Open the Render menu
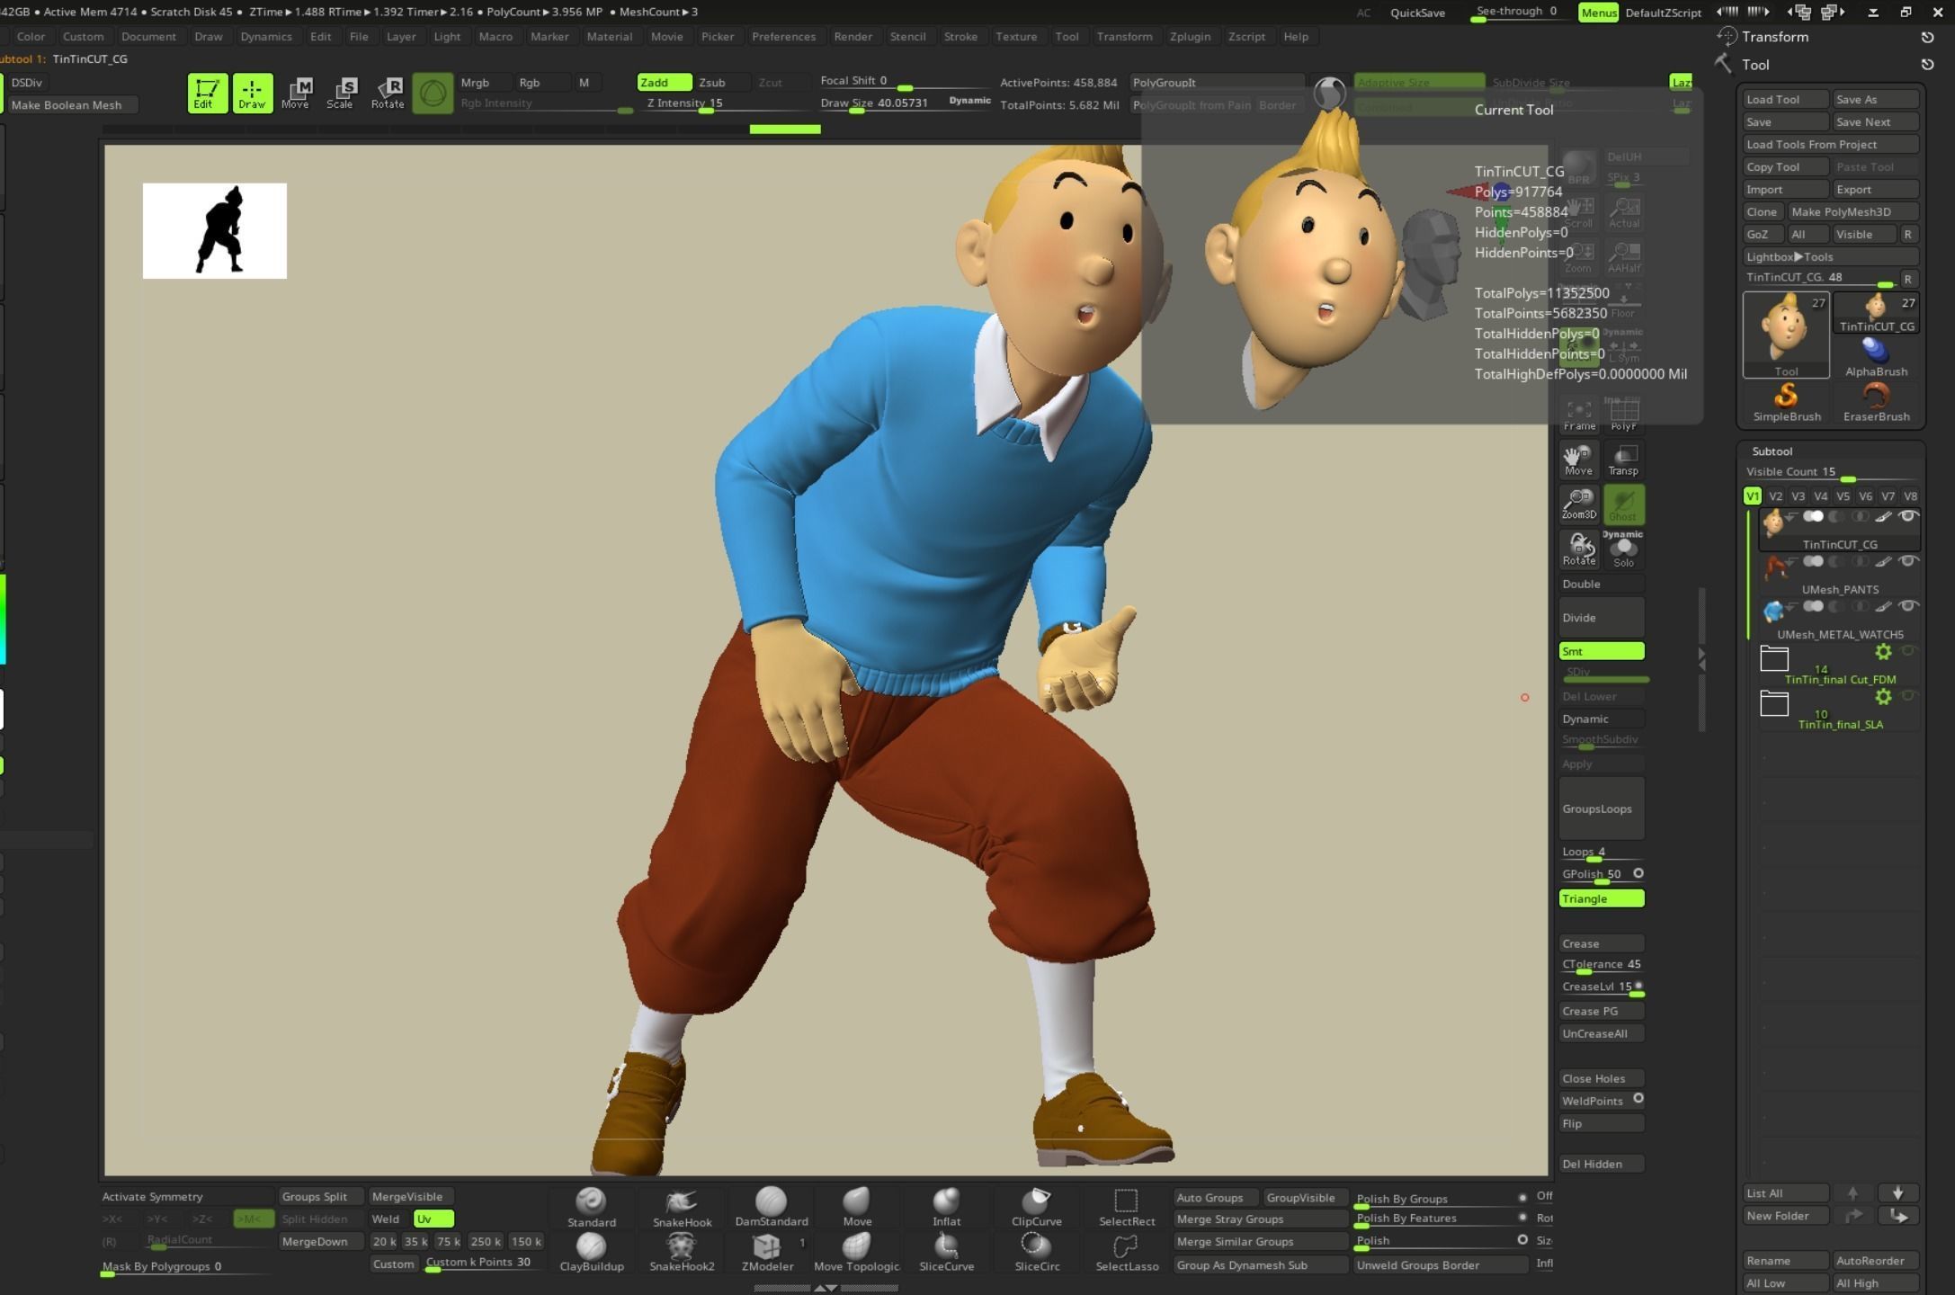This screenshot has width=1955, height=1295. [x=853, y=37]
